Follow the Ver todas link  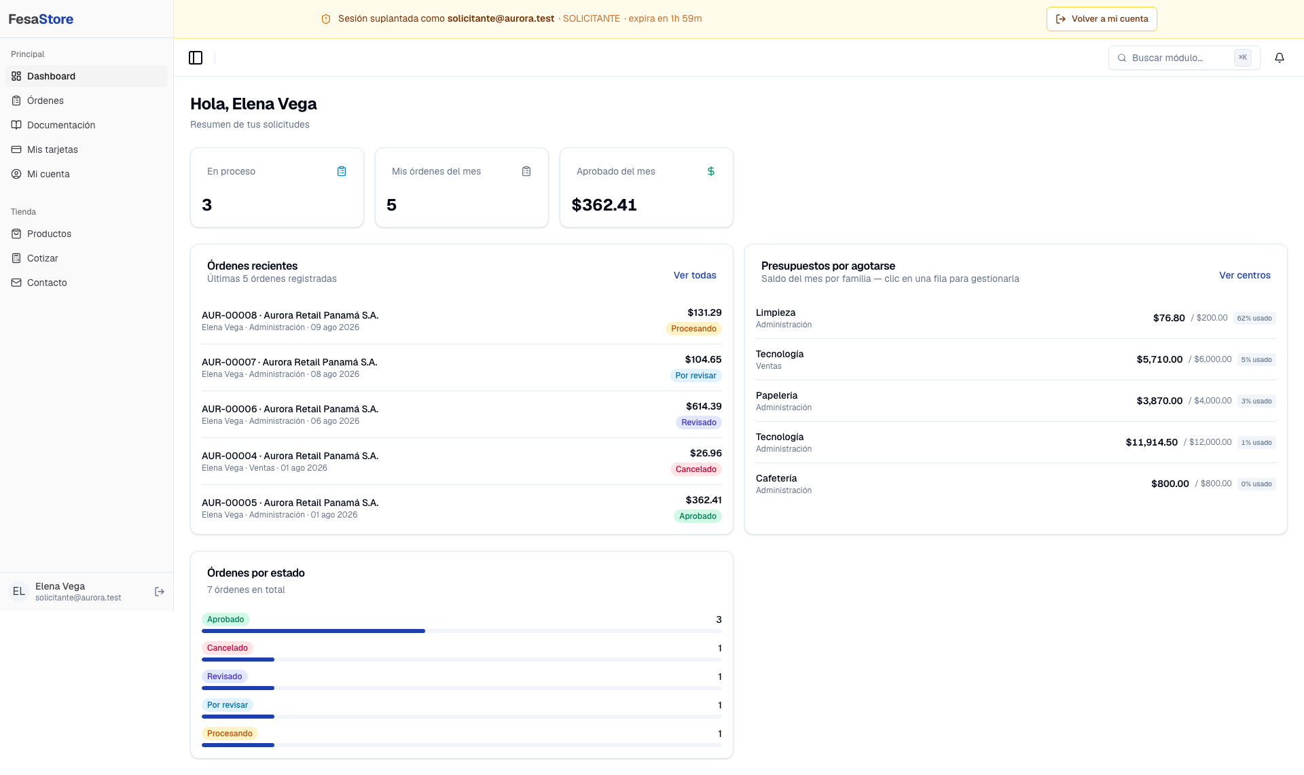coord(695,275)
